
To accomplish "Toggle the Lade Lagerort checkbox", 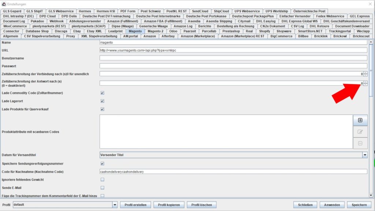I will 103,101.
